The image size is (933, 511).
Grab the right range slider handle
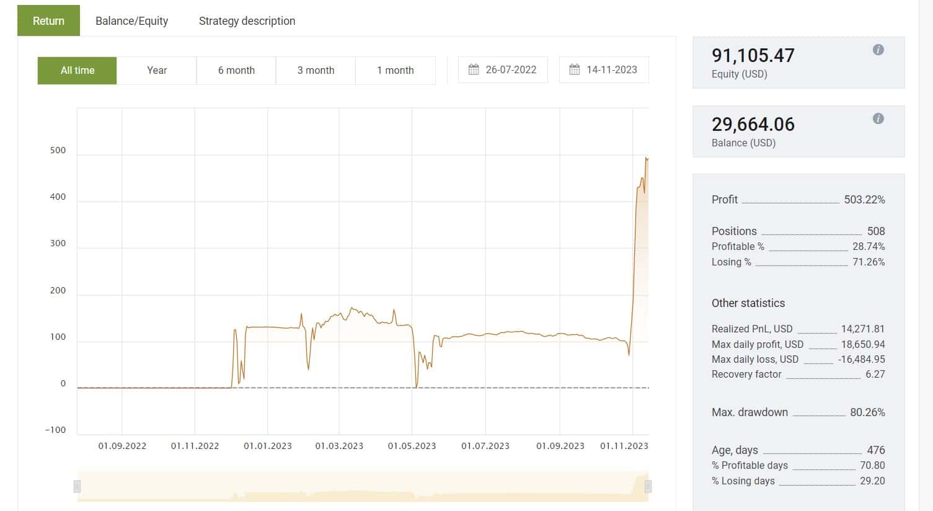[x=648, y=486]
